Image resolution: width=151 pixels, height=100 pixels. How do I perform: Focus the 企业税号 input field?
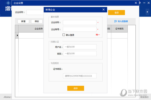click(x=80, y=29)
